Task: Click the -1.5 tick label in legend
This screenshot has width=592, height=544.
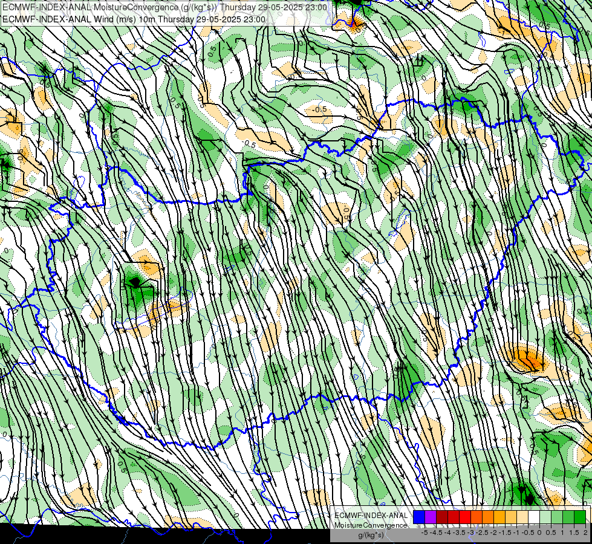Action: click(x=505, y=533)
